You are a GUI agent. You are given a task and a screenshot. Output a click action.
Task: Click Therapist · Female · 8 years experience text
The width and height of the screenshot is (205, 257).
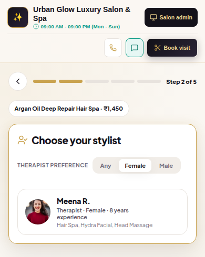coord(93,213)
